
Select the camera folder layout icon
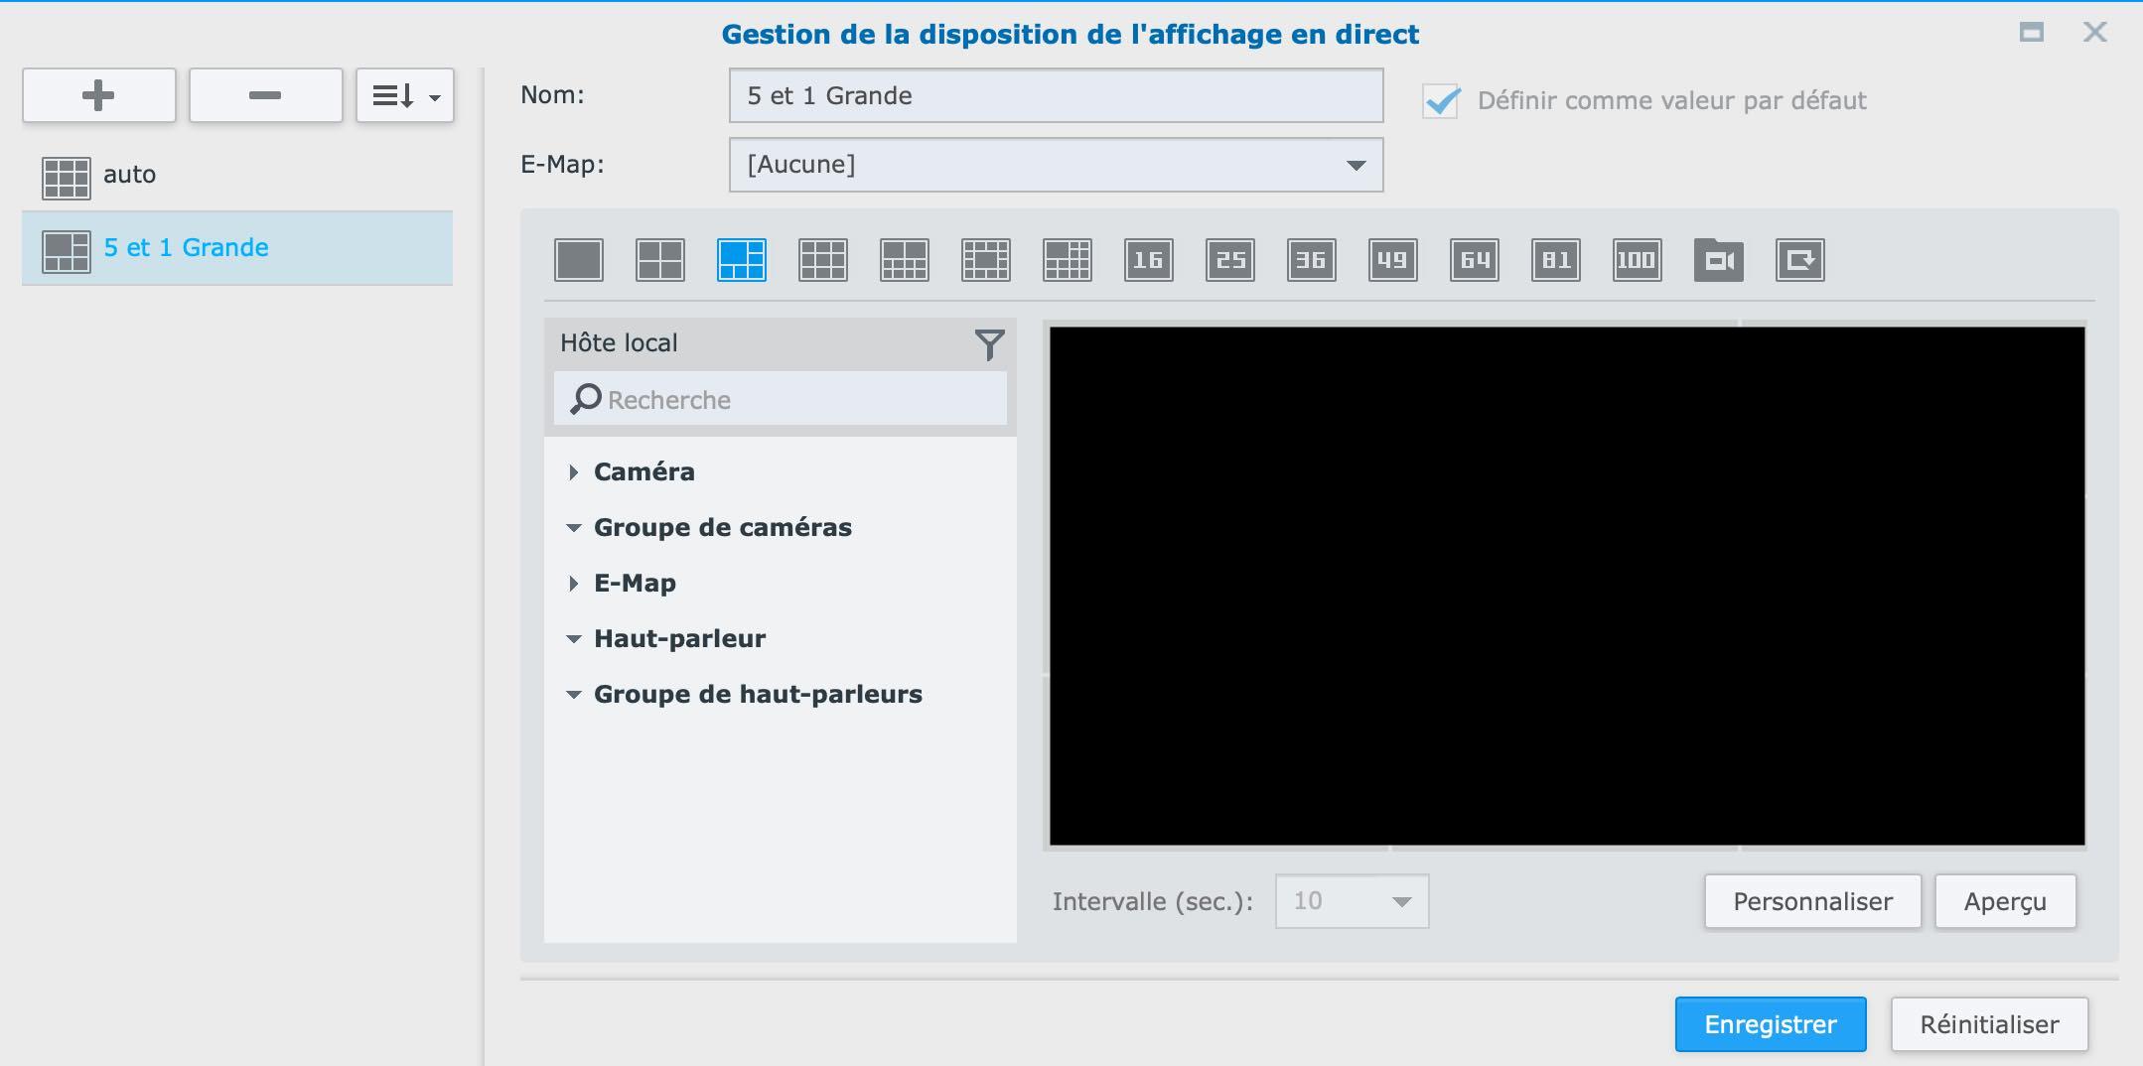click(1718, 261)
